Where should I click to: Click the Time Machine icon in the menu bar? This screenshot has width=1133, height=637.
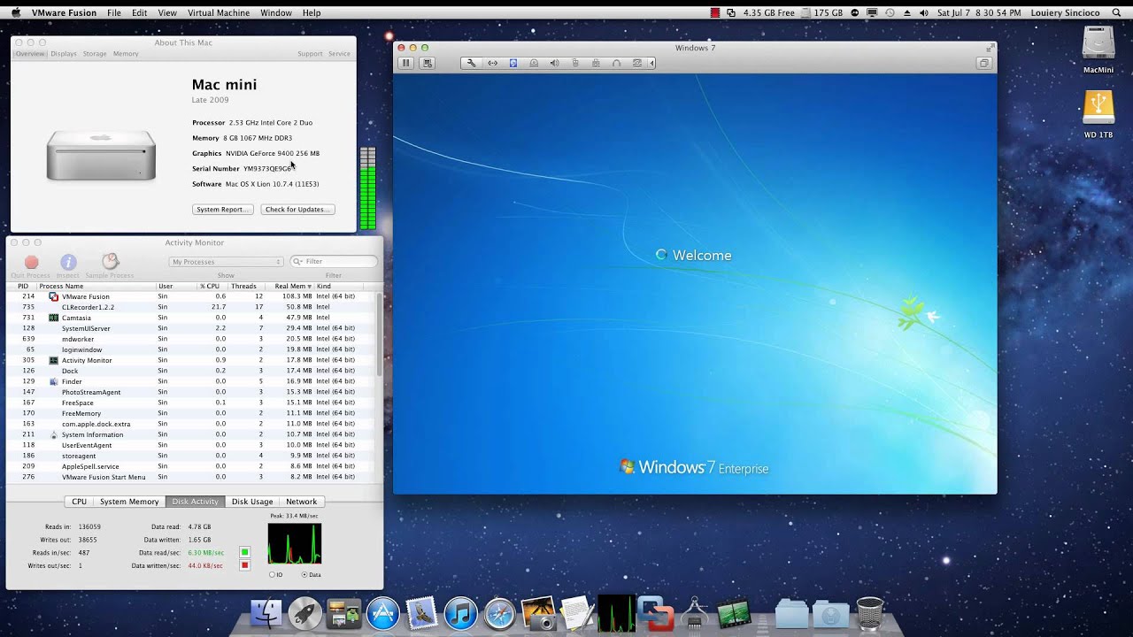click(890, 13)
